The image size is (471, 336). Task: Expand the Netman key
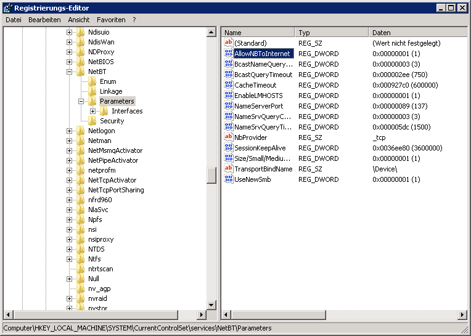pyautogui.click(x=69, y=141)
